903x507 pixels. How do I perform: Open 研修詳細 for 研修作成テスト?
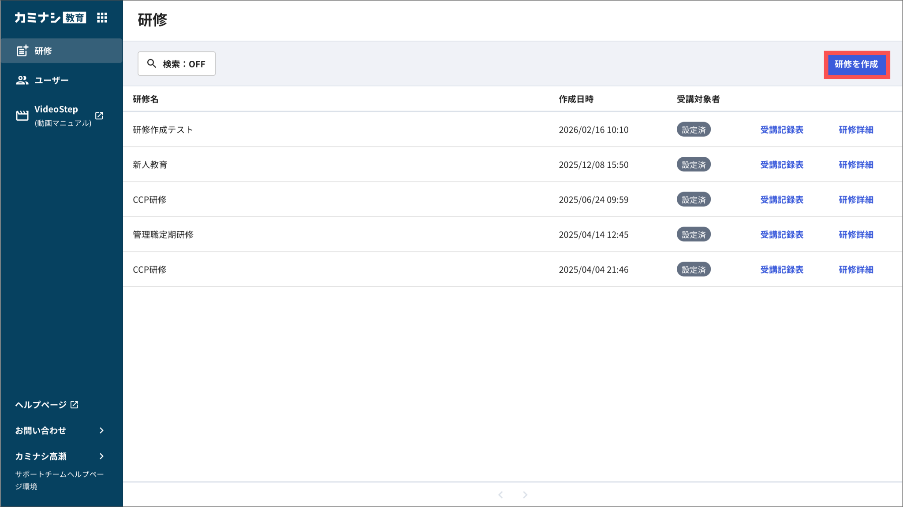(855, 130)
